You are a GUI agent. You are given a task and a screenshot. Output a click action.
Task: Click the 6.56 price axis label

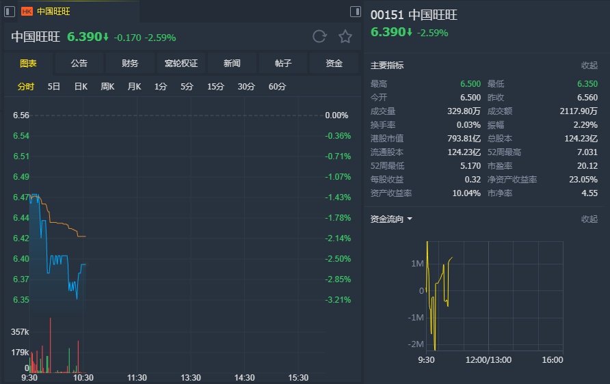click(21, 115)
